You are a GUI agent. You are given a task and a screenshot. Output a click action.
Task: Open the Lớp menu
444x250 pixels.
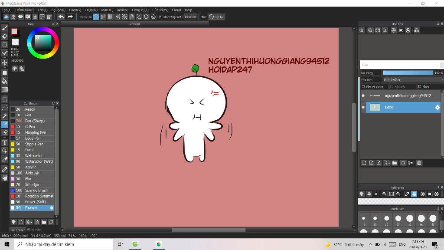43,10
